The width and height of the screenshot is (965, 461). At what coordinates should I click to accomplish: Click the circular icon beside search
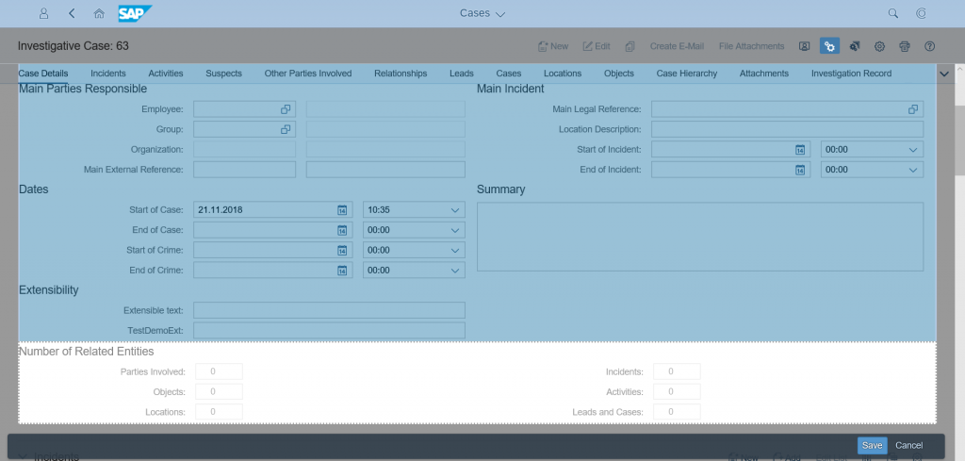922,13
